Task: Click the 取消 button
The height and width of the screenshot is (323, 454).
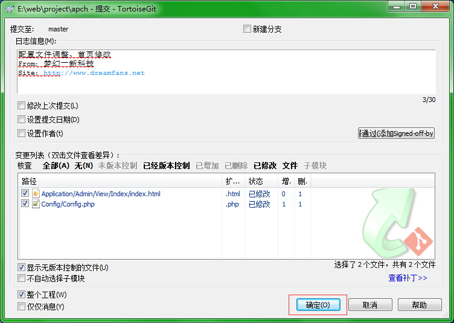Action: (370, 305)
